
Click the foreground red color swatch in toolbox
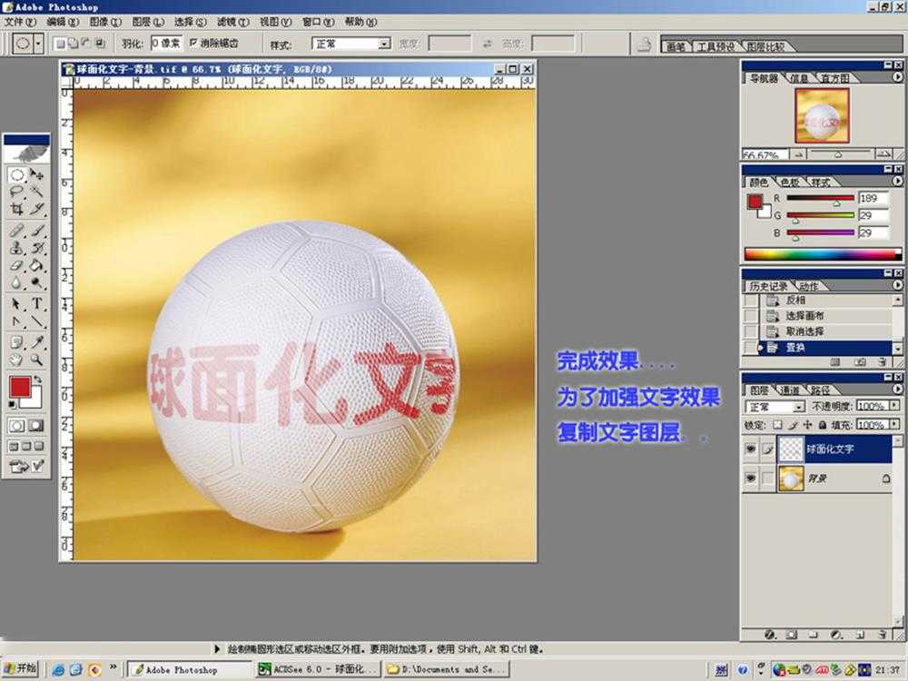[x=20, y=386]
